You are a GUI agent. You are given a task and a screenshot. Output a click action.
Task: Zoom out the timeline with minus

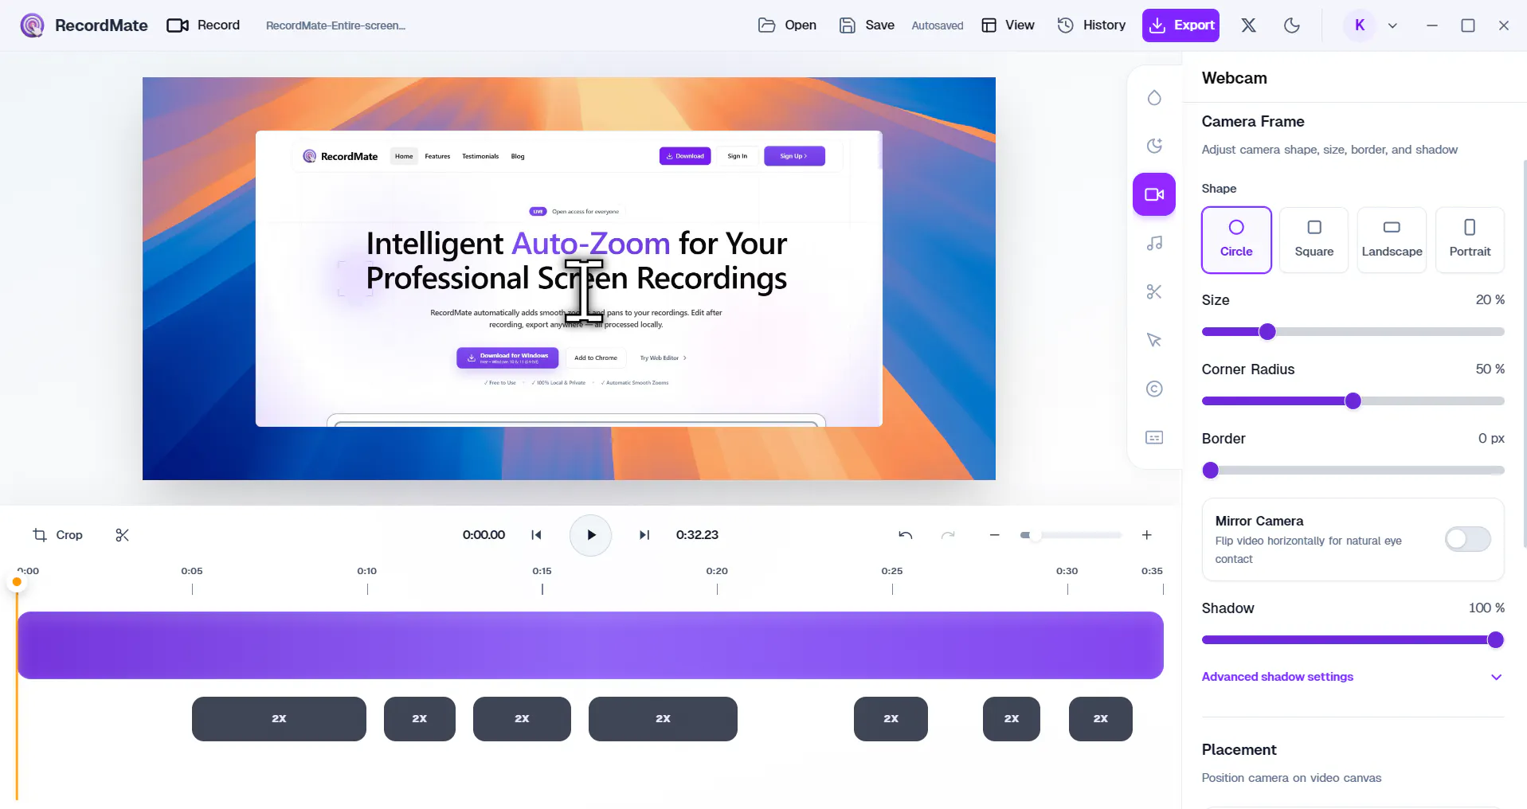pyautogui.click(x=994, y=535)
